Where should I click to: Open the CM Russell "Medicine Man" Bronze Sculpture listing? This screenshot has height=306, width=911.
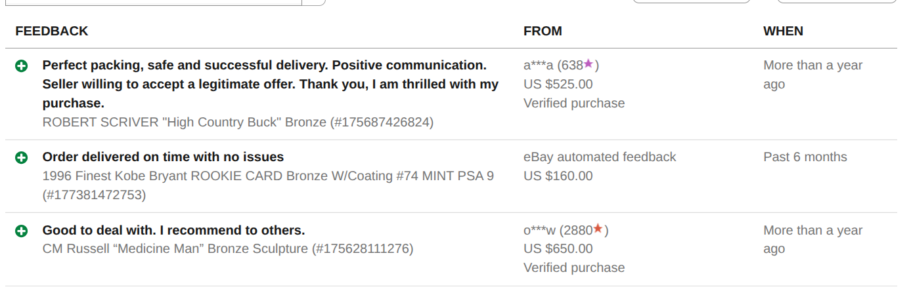click(228, 248)
